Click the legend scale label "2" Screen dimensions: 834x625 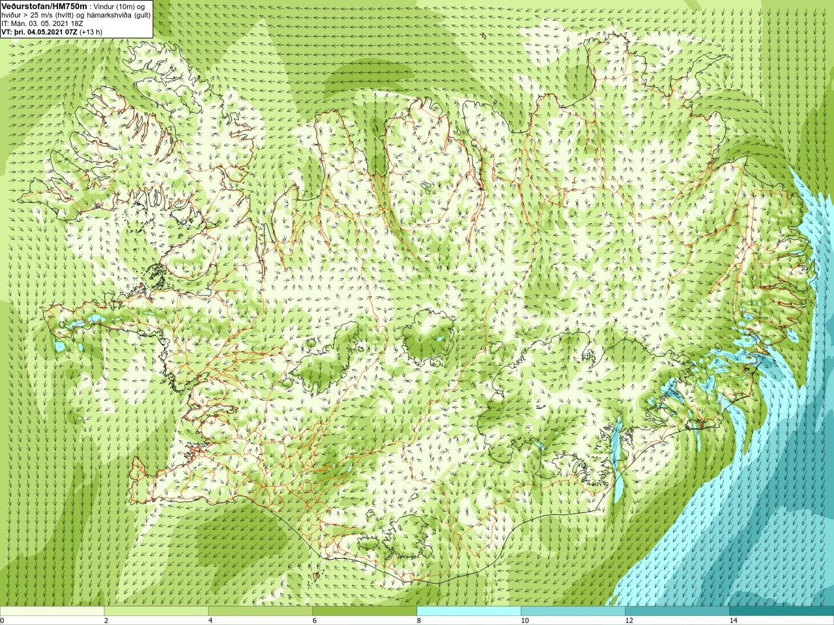[107, 620]
